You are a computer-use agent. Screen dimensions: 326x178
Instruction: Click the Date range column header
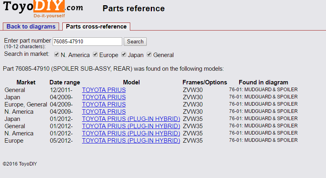65,82
